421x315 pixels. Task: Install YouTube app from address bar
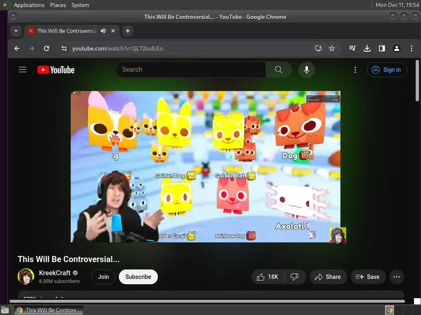click(319, 48)
